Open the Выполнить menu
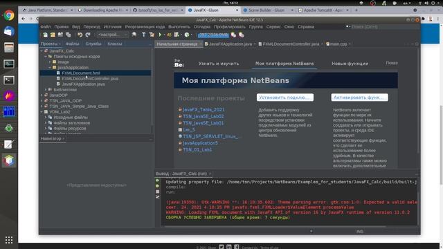Image resolution: width=443 pixels, height=249 pixels. point(179,27)
